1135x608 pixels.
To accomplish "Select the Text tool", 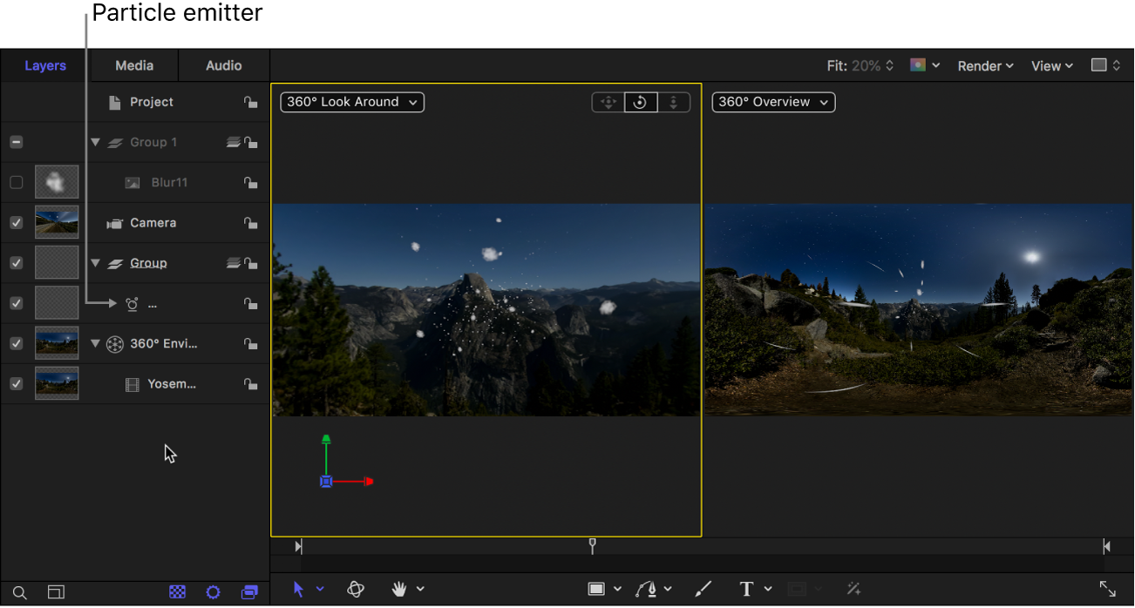I will (x=748, y=589).
